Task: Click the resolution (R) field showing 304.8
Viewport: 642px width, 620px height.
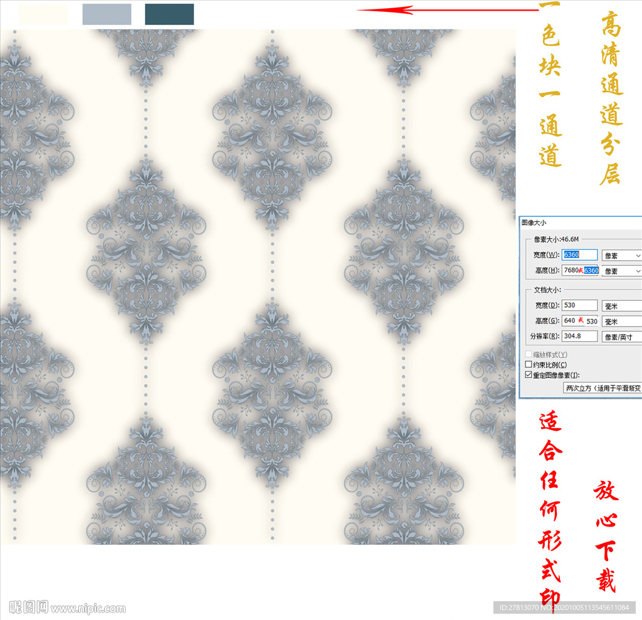Action: point(579,336)
